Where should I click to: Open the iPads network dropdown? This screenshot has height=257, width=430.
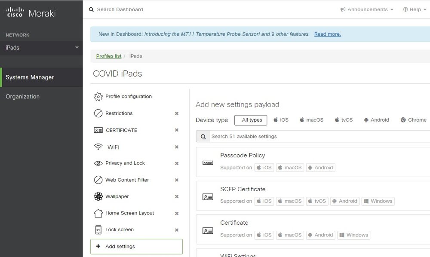coord(41,48)
